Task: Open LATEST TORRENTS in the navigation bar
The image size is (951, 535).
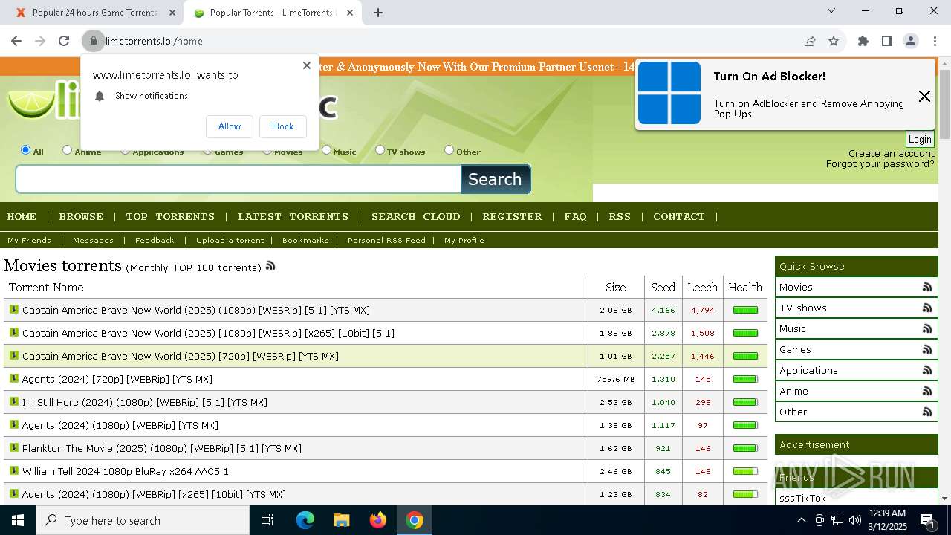Action: pos(293,217)
